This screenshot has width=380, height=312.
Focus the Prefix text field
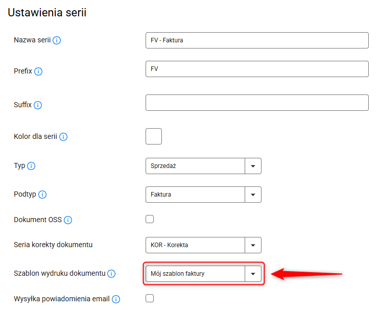(x=257, y=69)
